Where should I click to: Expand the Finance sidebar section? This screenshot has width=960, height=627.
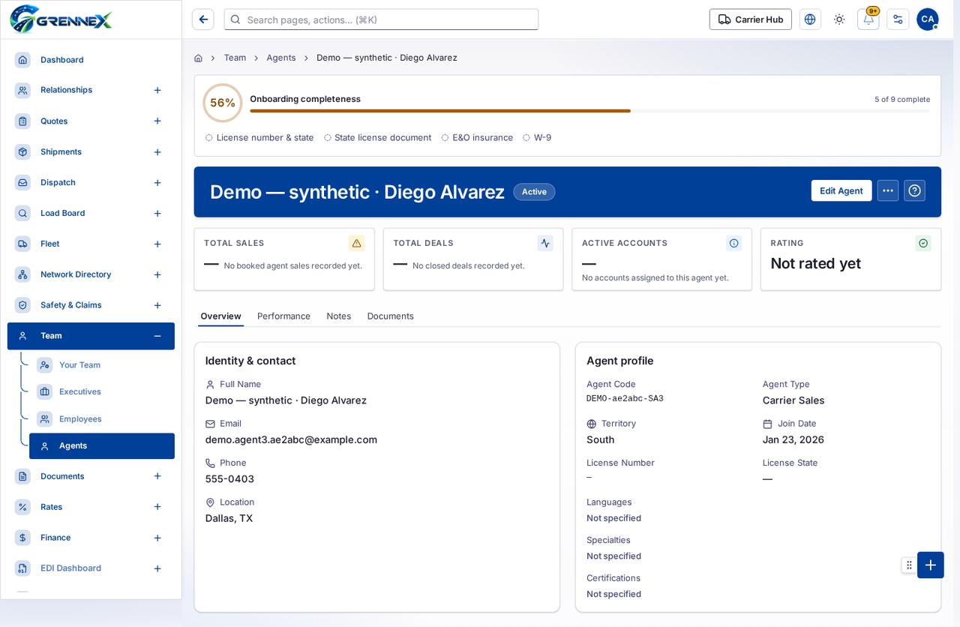(157, 538)
